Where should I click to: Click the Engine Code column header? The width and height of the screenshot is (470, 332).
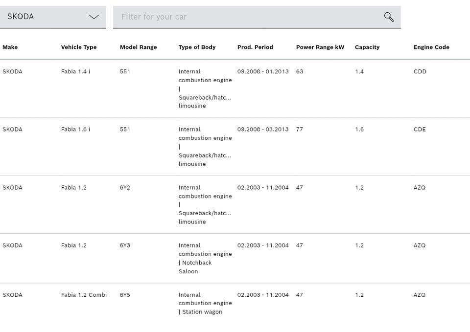431,47
